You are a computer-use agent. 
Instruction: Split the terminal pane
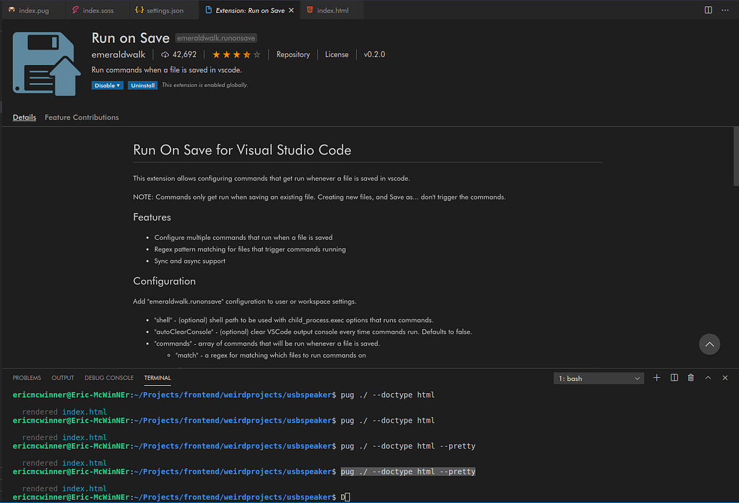tap(674, 378)
